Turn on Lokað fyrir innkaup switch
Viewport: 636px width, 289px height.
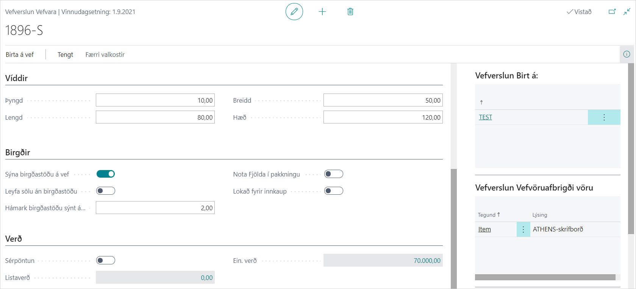click(x=334, y=191)
